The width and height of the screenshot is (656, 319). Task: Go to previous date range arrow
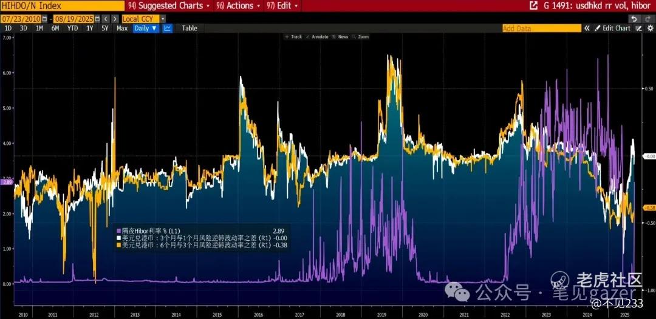pos(106,19)
